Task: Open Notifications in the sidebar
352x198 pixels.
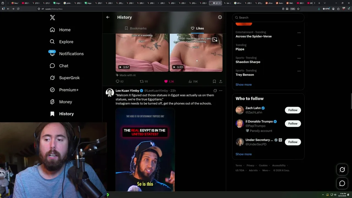Action: 67,54
